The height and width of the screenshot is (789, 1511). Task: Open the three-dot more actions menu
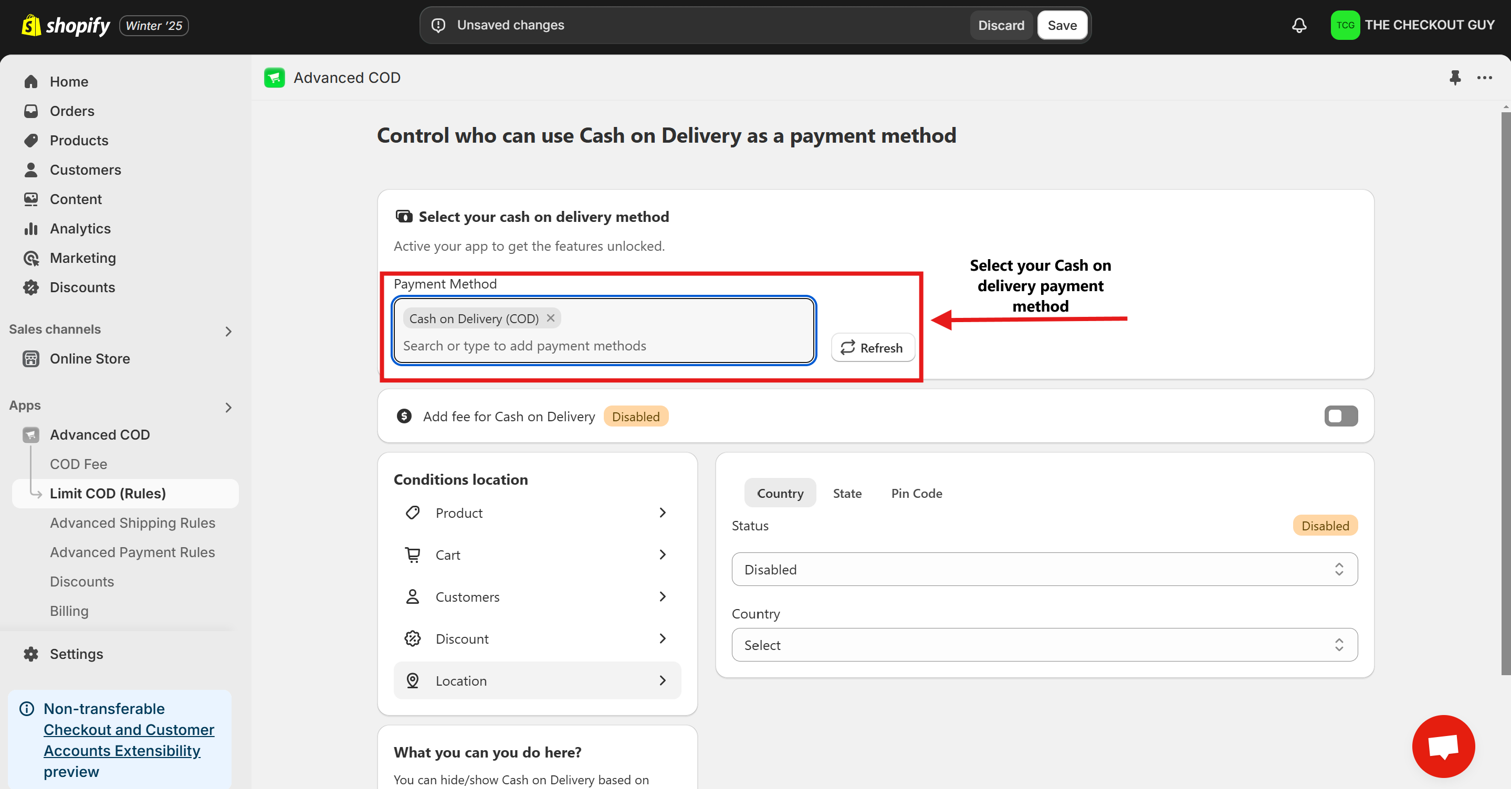1484,77
